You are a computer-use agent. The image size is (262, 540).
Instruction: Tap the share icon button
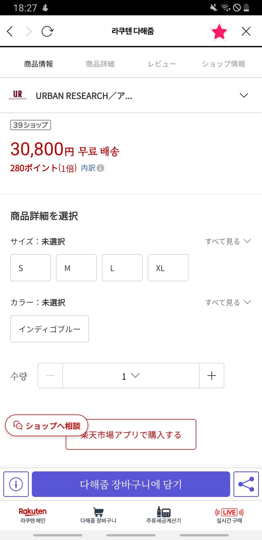point(246,484)
